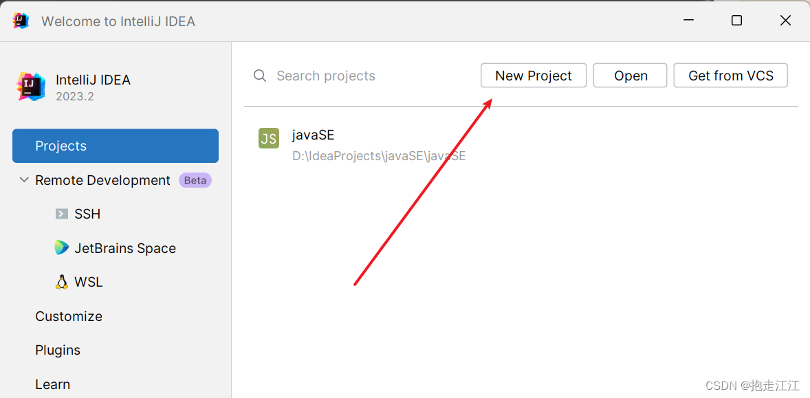Click the javaSE project JS icon
This screenshot has width=810, height=398.
(x=269, y=138)
